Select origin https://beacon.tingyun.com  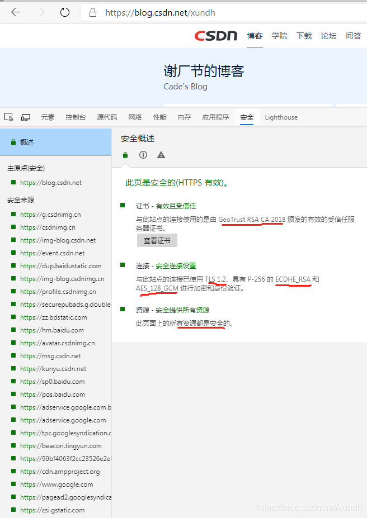pyautogui.click(x=61, y=446)
